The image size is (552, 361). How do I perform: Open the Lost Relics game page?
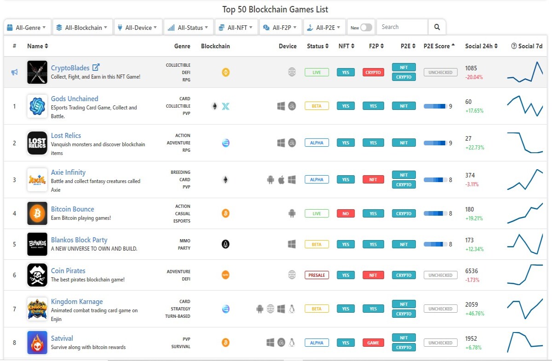click(x=66, y=135)
